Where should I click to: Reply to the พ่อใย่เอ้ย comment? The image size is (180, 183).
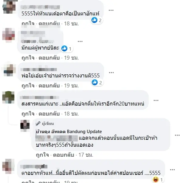coord(49,86)
